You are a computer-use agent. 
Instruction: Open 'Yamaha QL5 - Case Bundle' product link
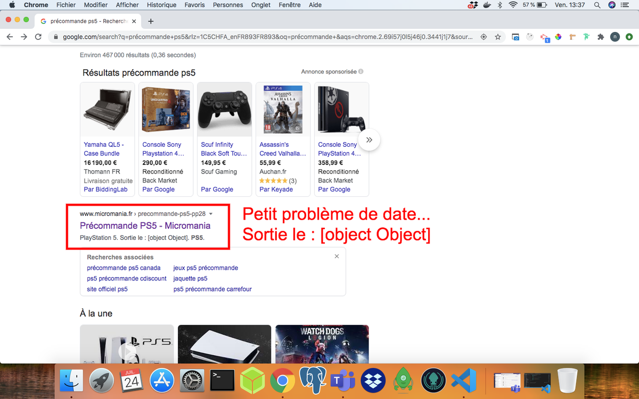click(104, 149)
